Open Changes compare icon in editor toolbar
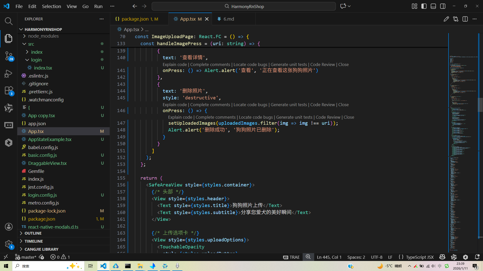Screen dimensions: 483x271 [456, 19]
